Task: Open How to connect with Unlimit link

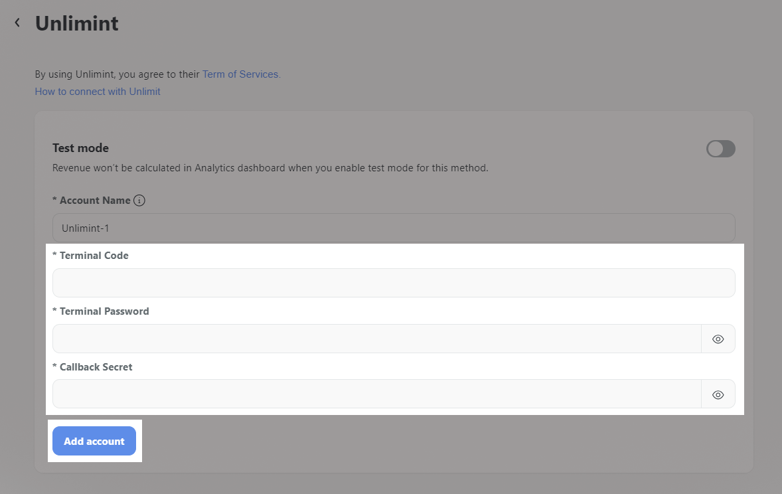Action: point(98,92)
